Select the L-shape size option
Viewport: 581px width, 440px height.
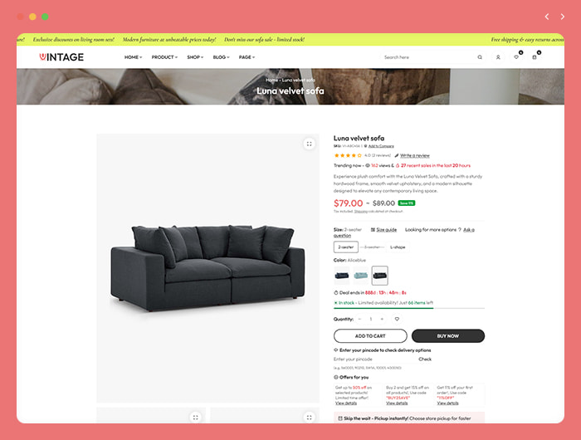pyautogui.click(x=398, y=247)
